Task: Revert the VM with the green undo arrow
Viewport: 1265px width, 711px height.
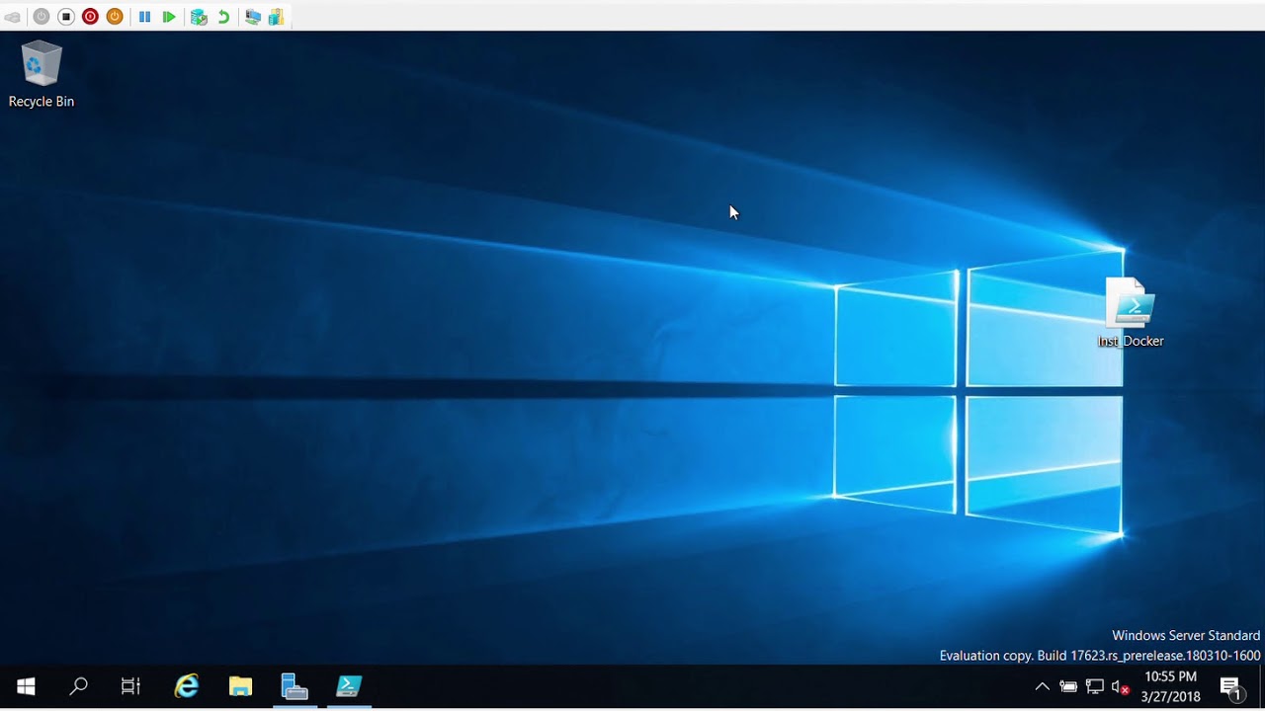Action: click(223, 17)
